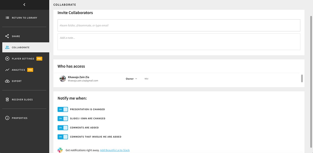This screenshot has height=153, width=313.
Task: Click the Share icon in sidebar
Action: tap(7, 36)
